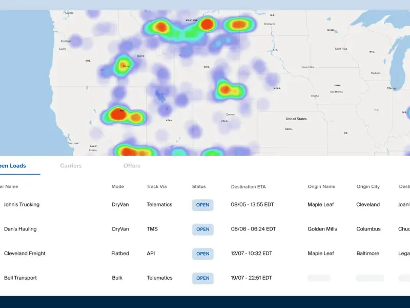
Task: Click the red heatmap hotspot near Boise
Action: pos(124,65)
